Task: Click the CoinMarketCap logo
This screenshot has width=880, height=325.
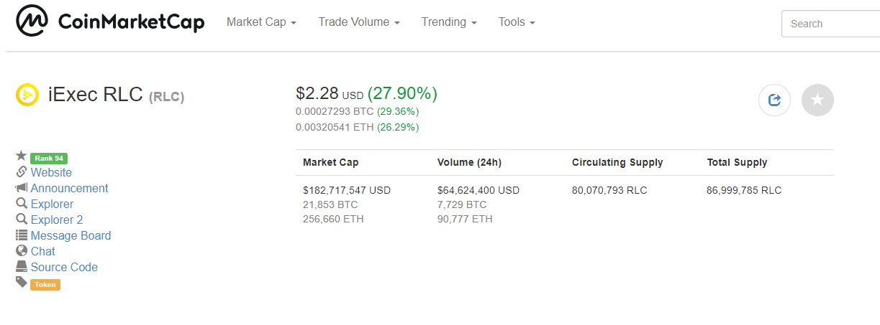Action: click(110, 23)
